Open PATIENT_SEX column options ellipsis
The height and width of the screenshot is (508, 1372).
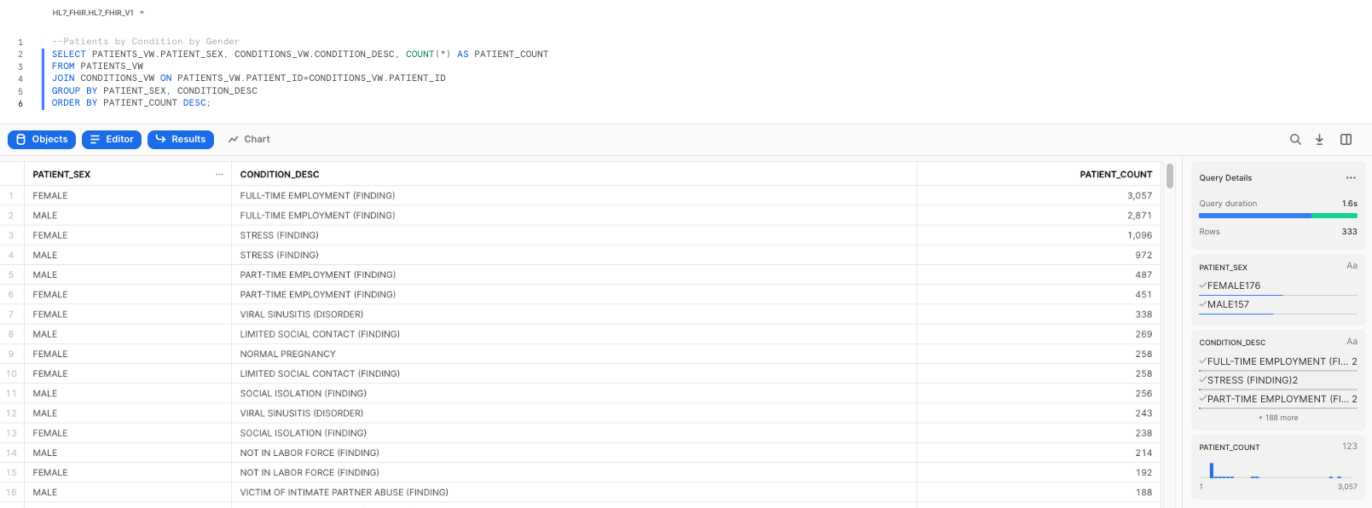coord(219,175)
